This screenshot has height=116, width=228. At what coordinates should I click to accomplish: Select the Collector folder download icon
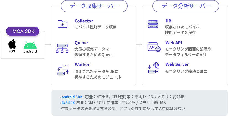point(62,24)
